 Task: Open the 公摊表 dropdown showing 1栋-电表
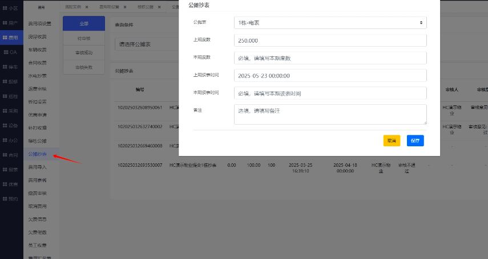click(330, 23)
